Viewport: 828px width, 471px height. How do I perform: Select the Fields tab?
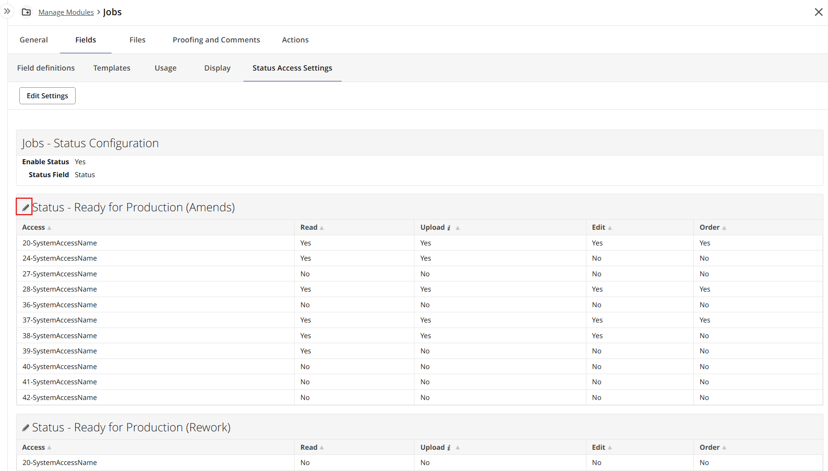[86, 40]
